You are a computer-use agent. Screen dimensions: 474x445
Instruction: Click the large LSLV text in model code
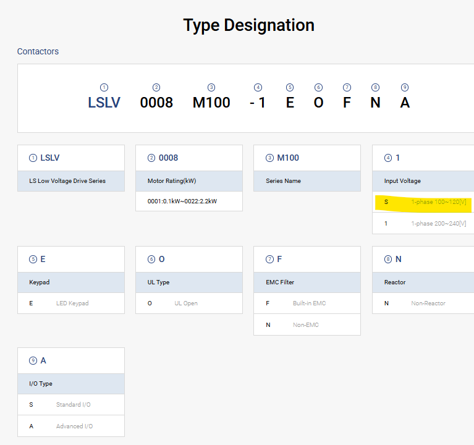point(104,103)
